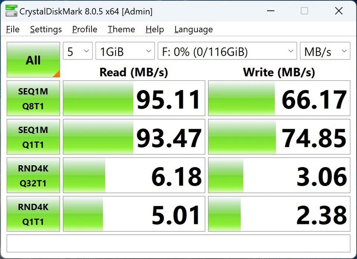
Task: Open the F: drive selection dropdown
Action: click(x=227, y=51)
